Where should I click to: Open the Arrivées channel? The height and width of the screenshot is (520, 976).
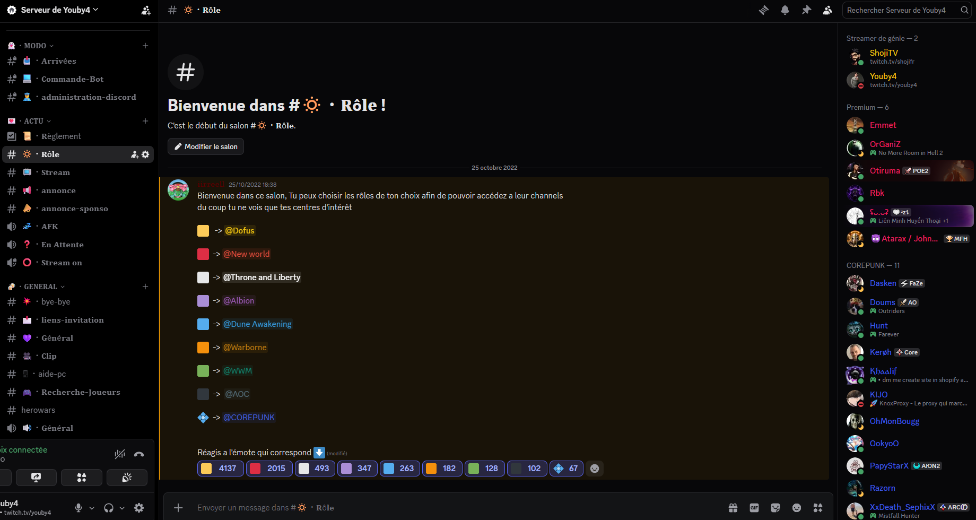coord(78,61)
